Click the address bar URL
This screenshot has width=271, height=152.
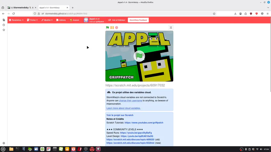point(66,14)
